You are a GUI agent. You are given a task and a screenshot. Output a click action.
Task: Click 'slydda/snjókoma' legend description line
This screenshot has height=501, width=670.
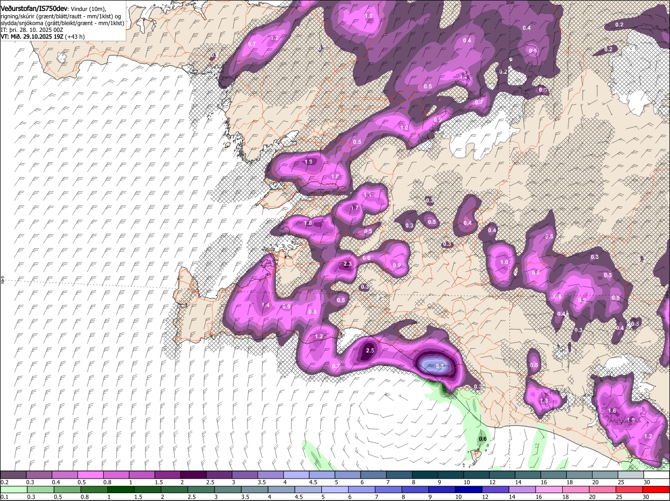pos(62,23)
